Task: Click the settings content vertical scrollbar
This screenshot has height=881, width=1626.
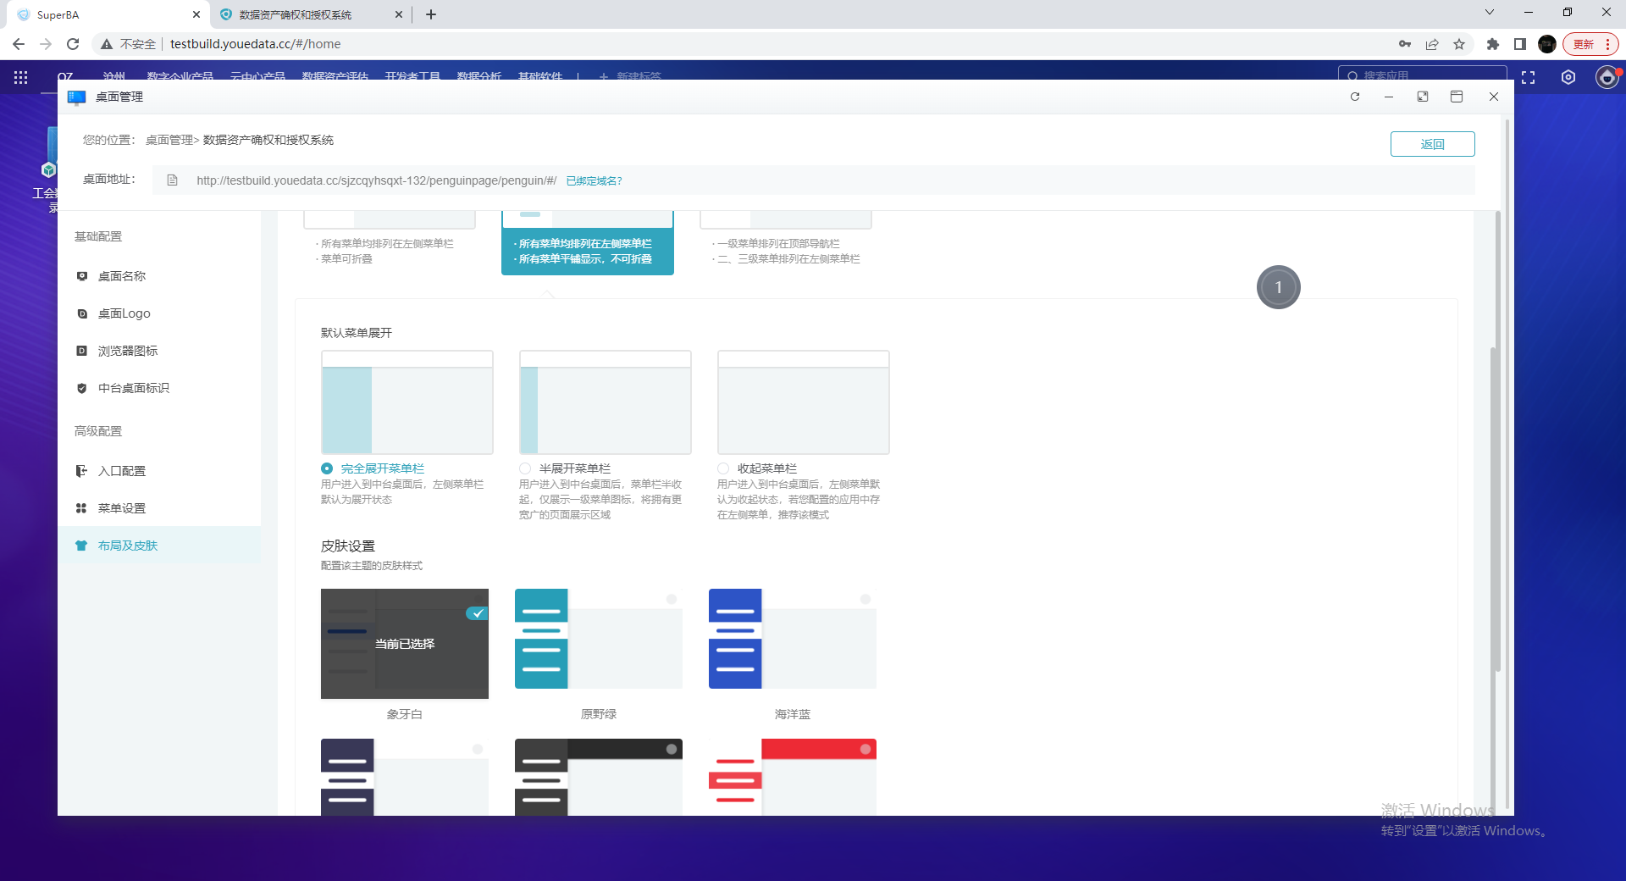Action: pos(1496,440)
